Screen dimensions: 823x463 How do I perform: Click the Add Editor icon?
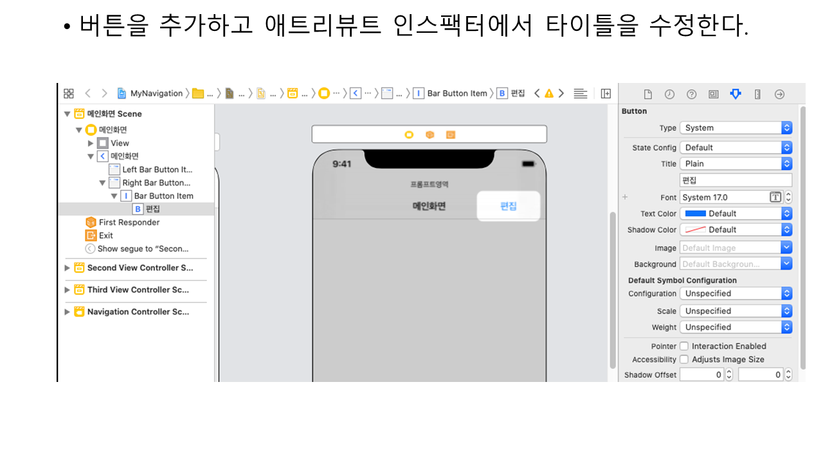point(606,93)
